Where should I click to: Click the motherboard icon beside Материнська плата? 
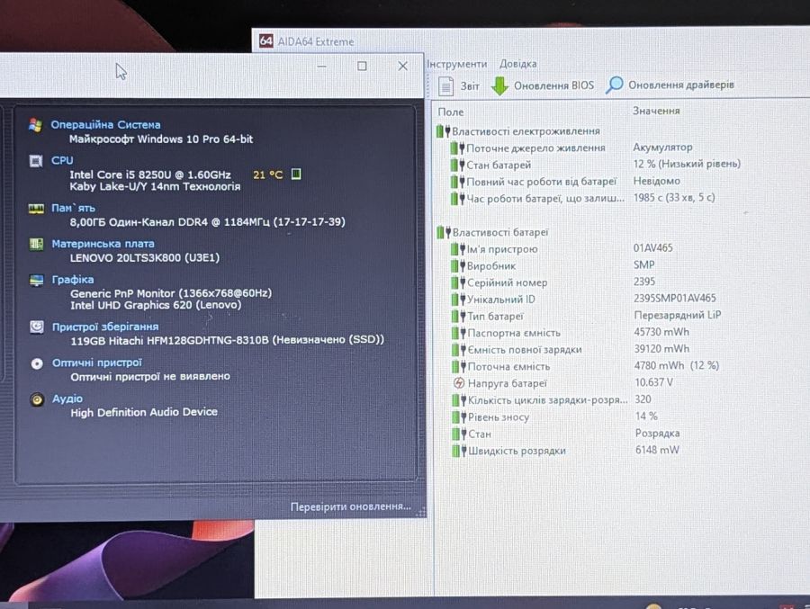click(36, 244)
